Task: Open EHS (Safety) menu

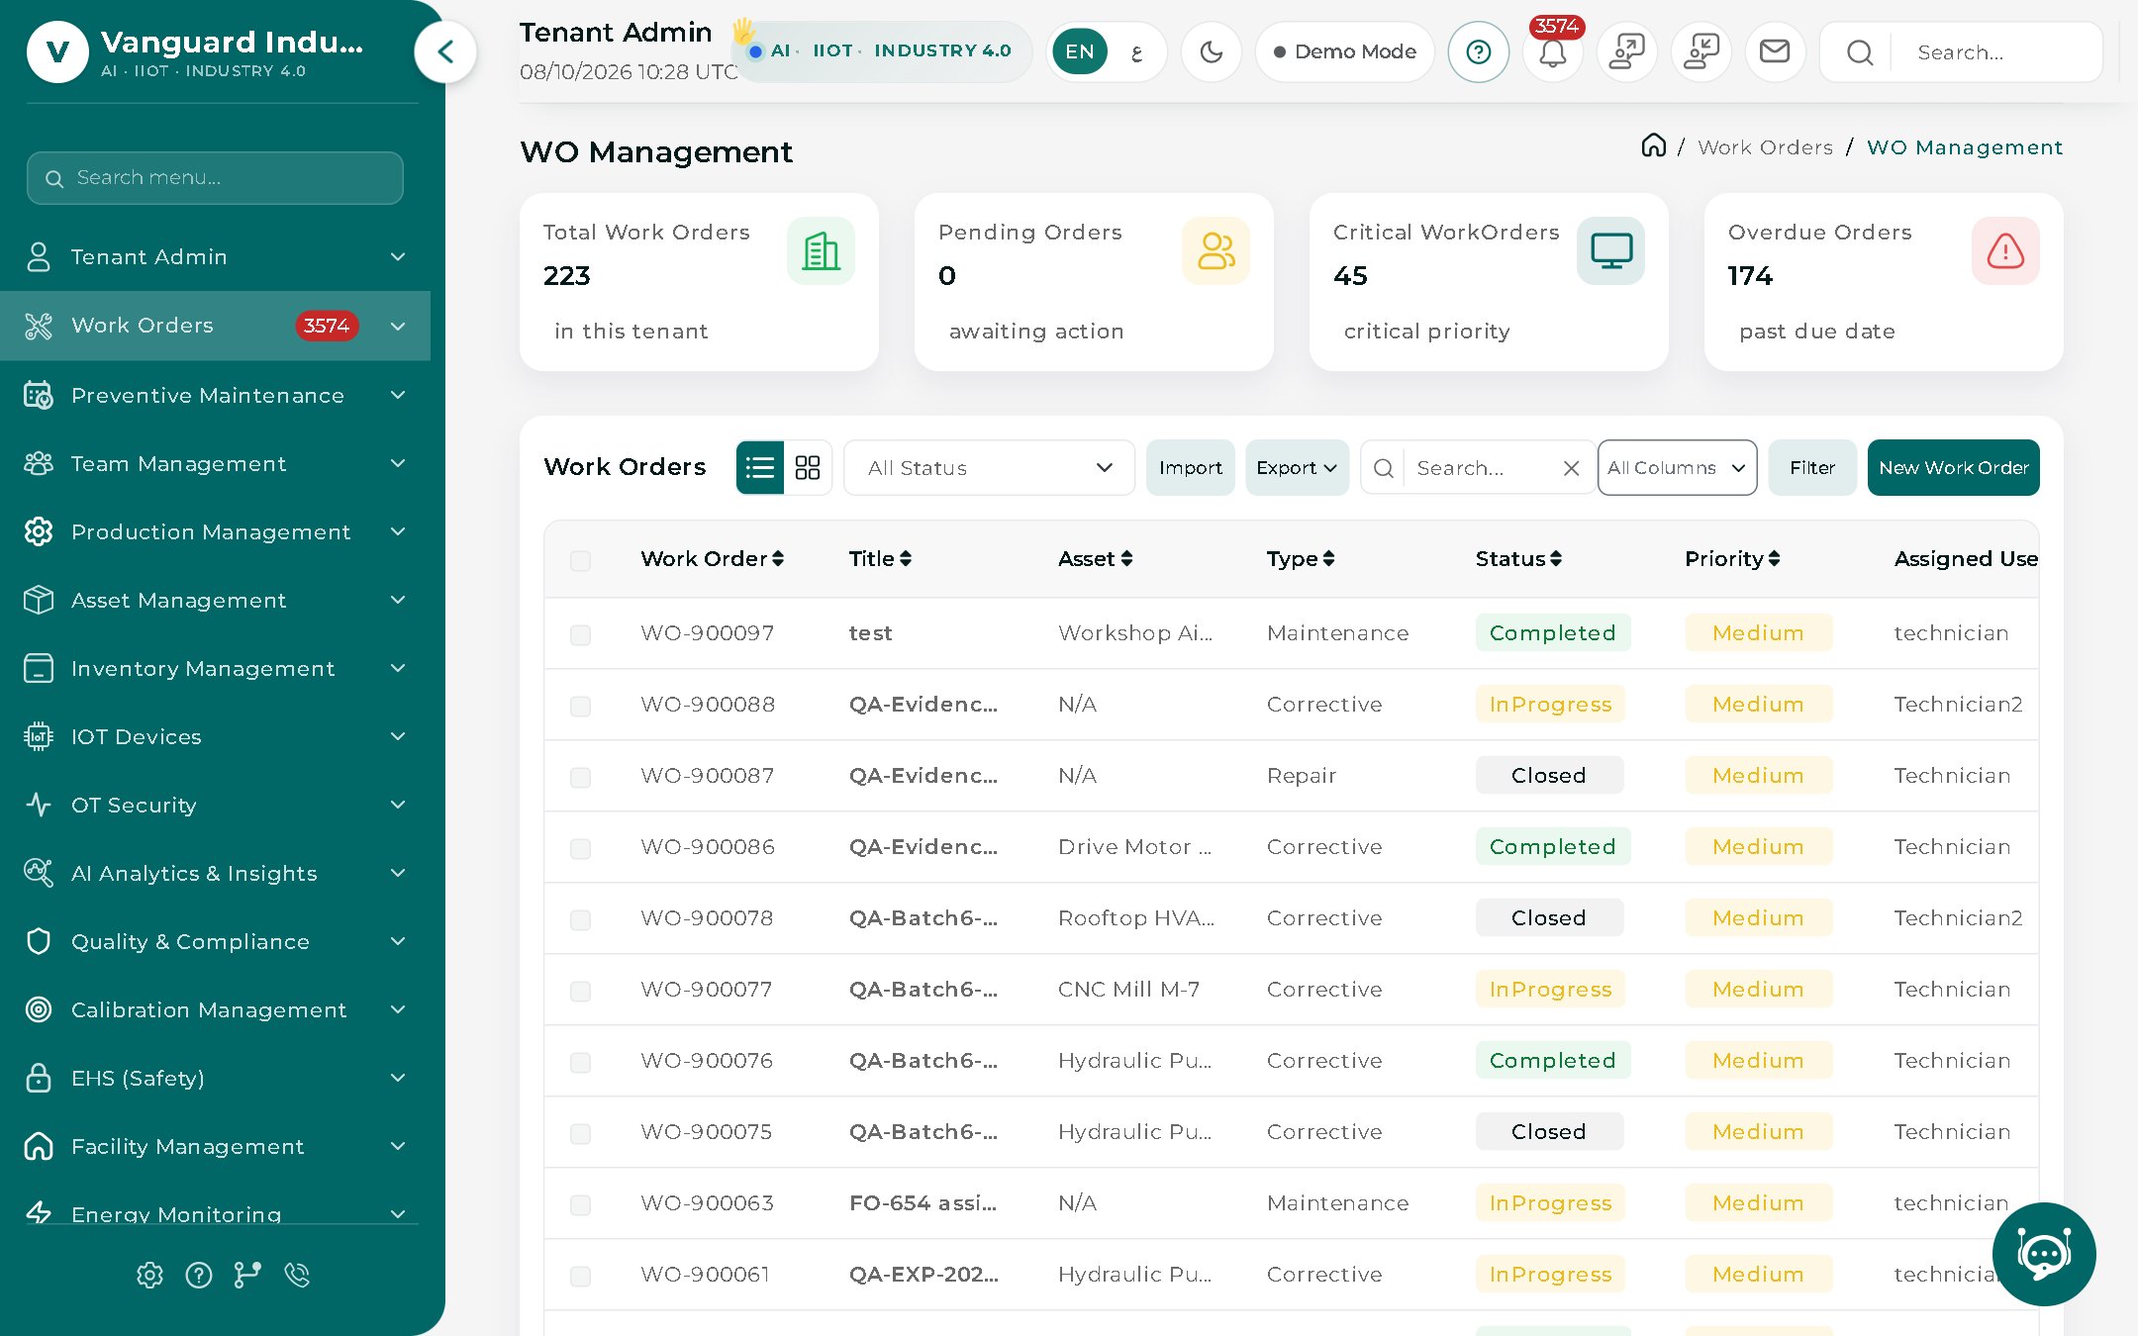Action: point(215,1078)
